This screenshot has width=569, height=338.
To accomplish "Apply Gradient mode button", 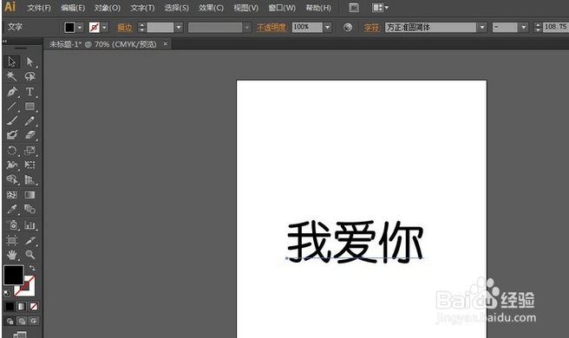I will click(22, 307).
